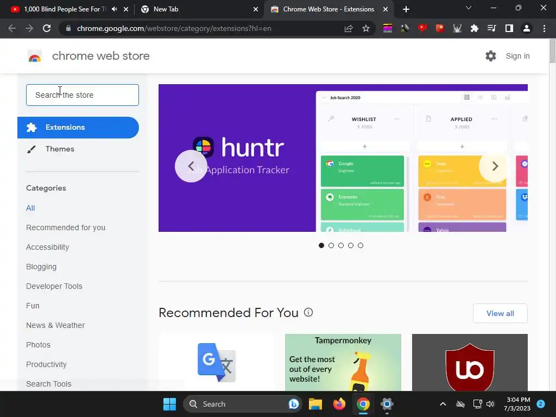Open the Windows Start menu

pyautogui.click(x=169, y=404)
